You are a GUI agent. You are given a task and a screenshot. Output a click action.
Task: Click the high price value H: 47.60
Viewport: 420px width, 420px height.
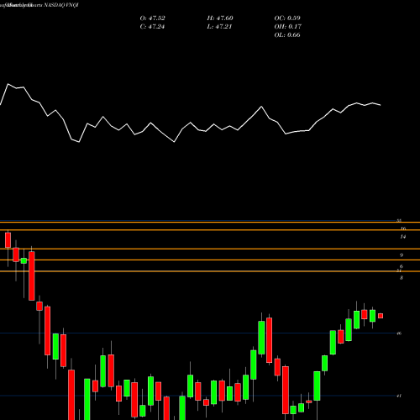pos(220,18)
